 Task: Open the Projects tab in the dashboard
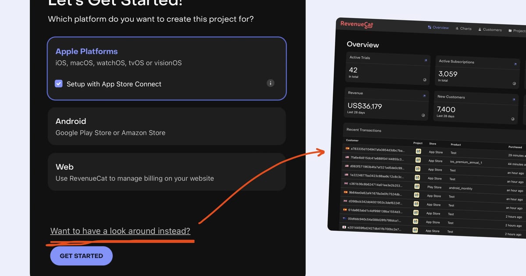pos(517,31)
